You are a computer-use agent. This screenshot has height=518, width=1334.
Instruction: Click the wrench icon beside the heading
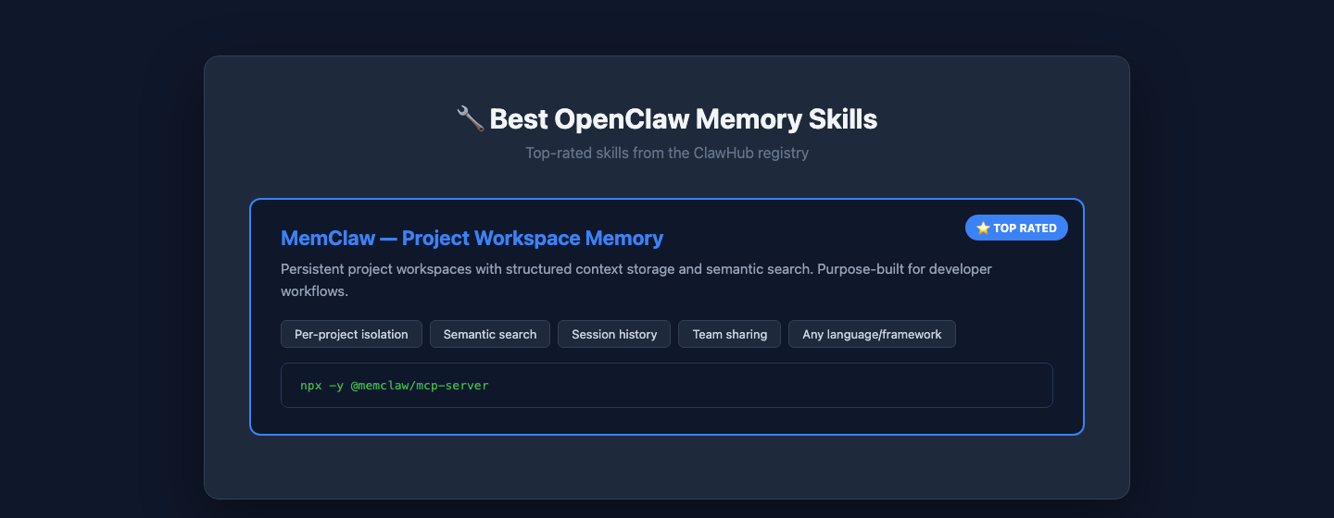pos(470,119)
